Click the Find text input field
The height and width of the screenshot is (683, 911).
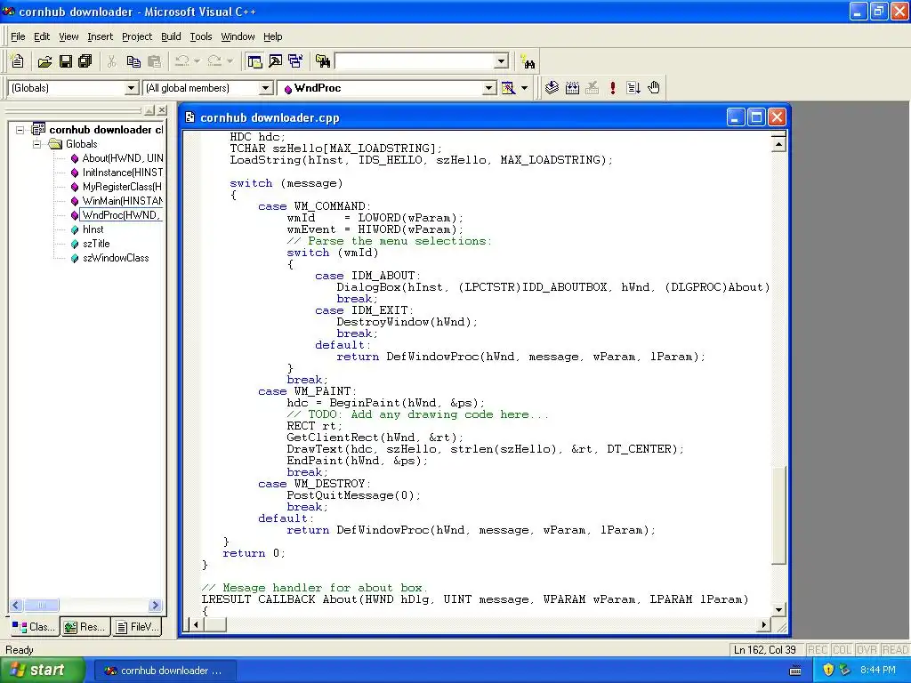(415, 61)
